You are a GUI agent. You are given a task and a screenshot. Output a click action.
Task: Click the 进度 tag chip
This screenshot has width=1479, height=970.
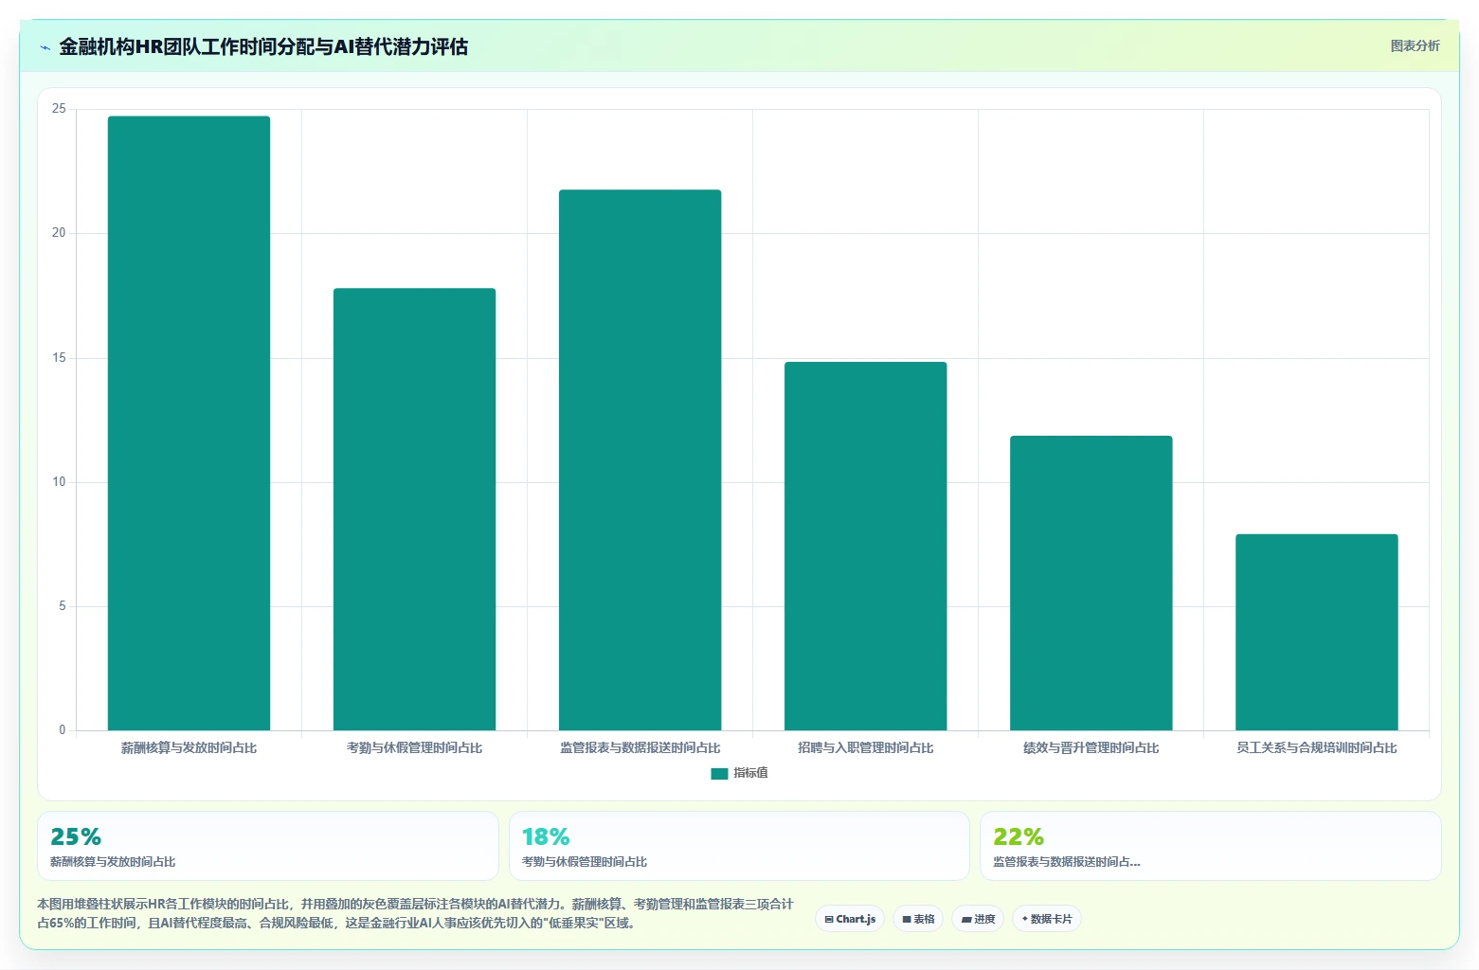point(978,919)
